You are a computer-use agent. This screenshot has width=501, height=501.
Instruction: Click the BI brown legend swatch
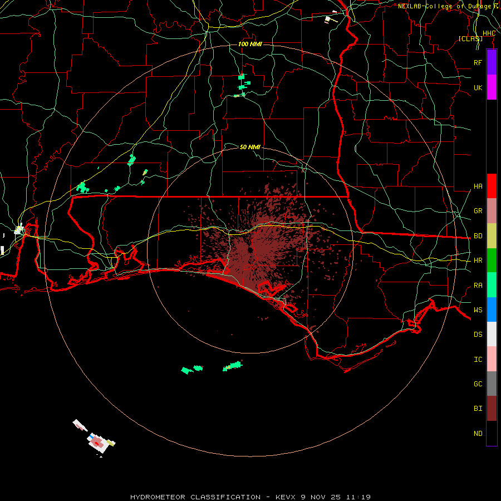pos(492,409)
